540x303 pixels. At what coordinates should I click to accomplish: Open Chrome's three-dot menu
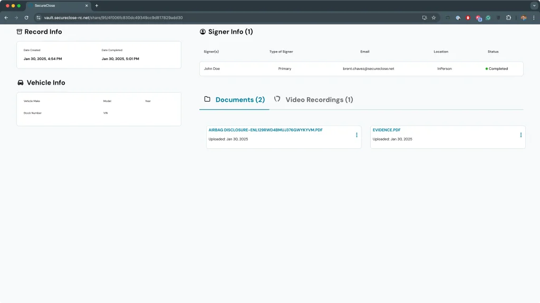click(x=533, y=17)
